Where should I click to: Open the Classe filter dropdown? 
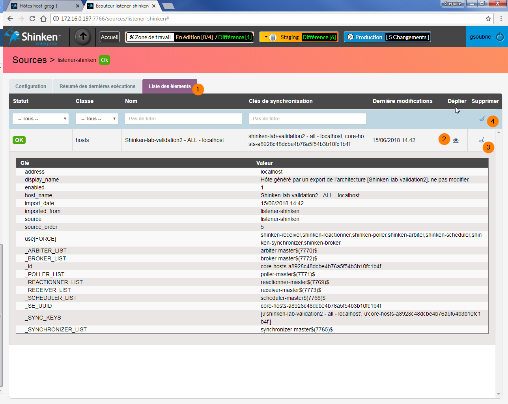tap(97, 119)
